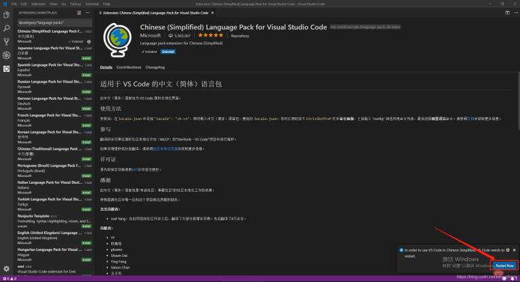Open Source Control view in activity bar
Viewport: 520px width, 282px height.
click(6, 41)
